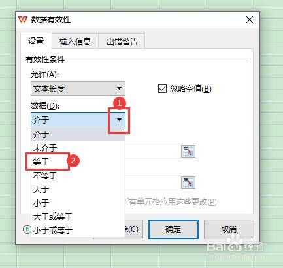Screen dimensions: 283x268
Task: Click the green play tips icon
Action: 27,229
